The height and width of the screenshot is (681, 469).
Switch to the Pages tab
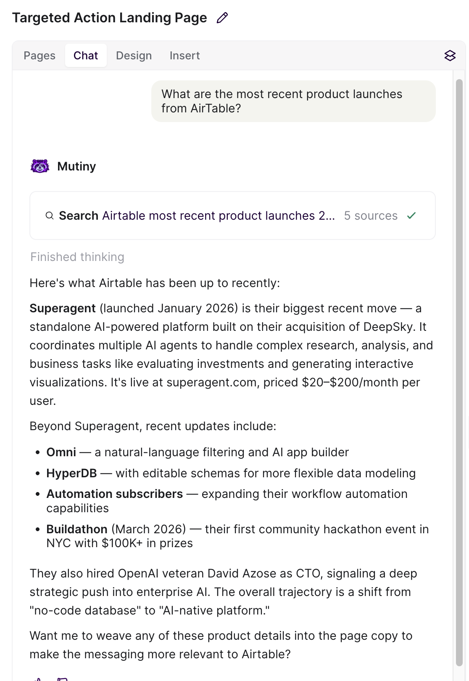tap(40, 56)
